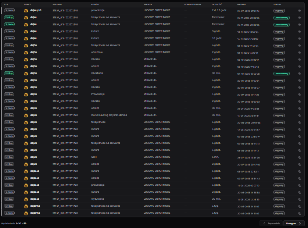Image resolution: width=308 pixels, height=228 pixels.
Task: Click the Wygasły badge on the 10 godz. row
Action: pyautogui.click(x=279, y=39)
